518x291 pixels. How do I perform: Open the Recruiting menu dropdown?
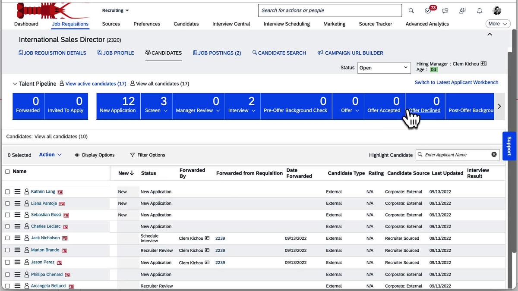tap(115, 10)
